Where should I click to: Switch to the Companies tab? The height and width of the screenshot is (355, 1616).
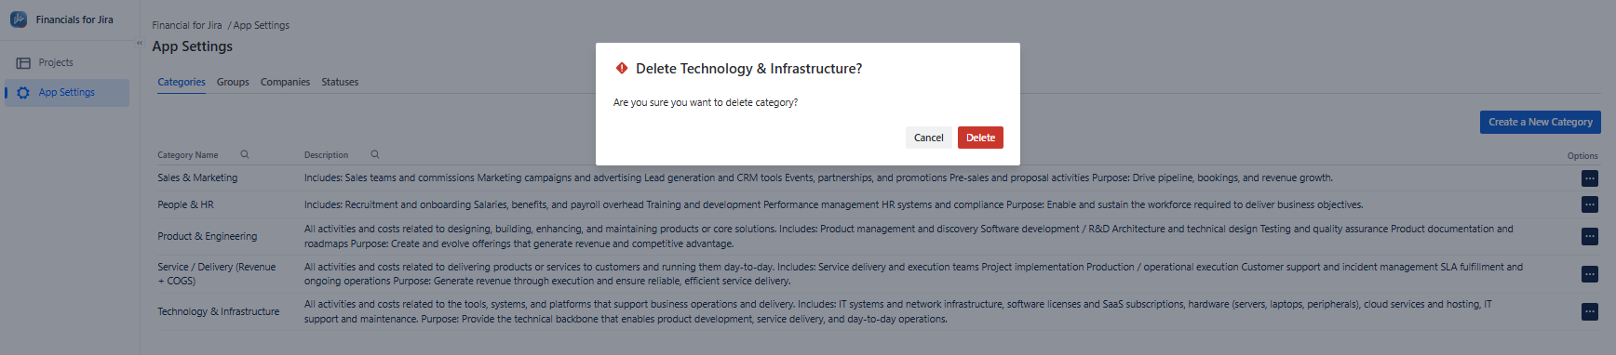tap(285, 82)
